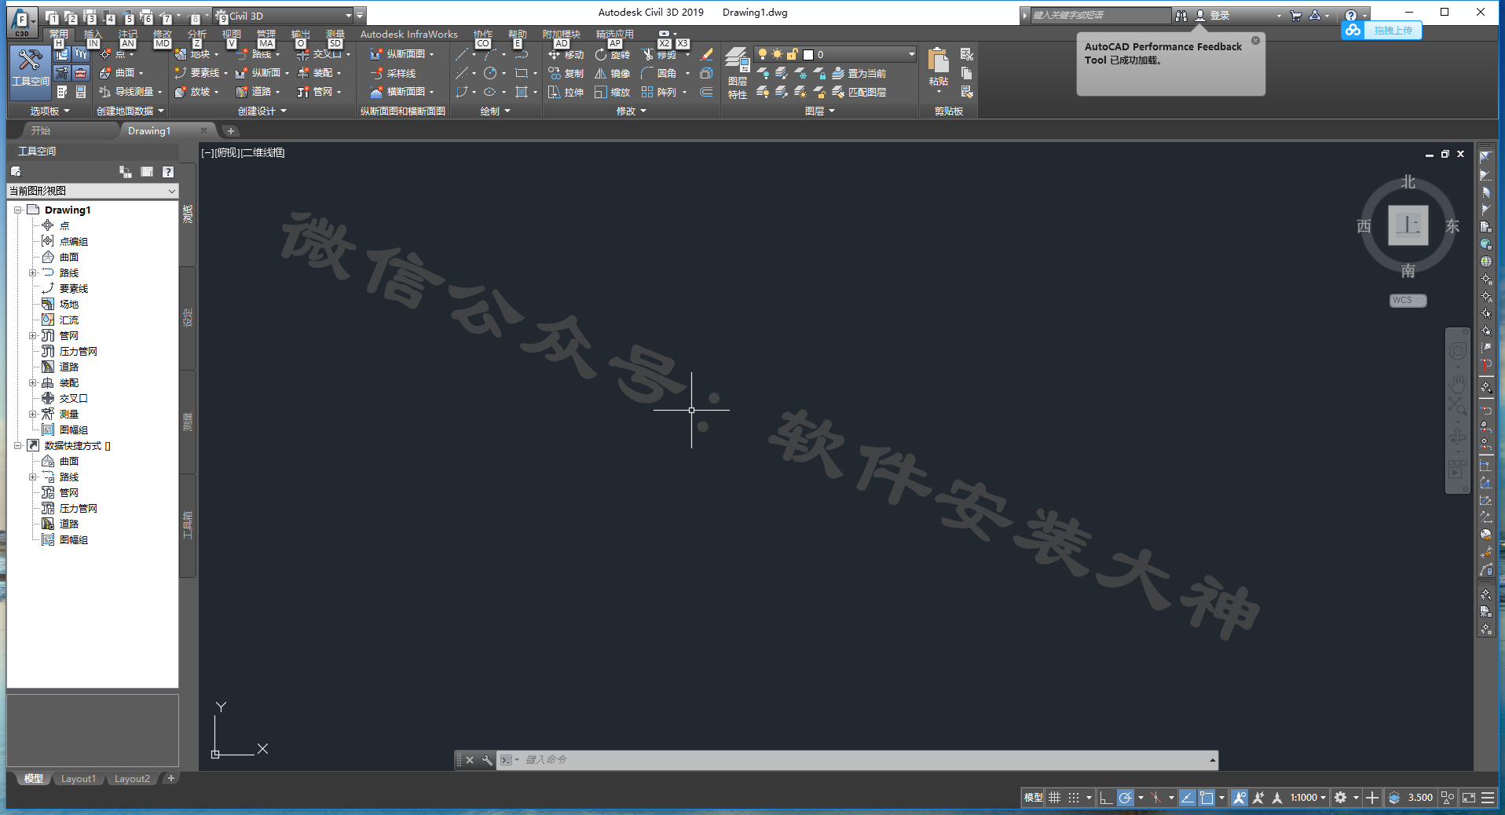Click the line draw tool
1505x815 pixels.
[x=462, y=54]
